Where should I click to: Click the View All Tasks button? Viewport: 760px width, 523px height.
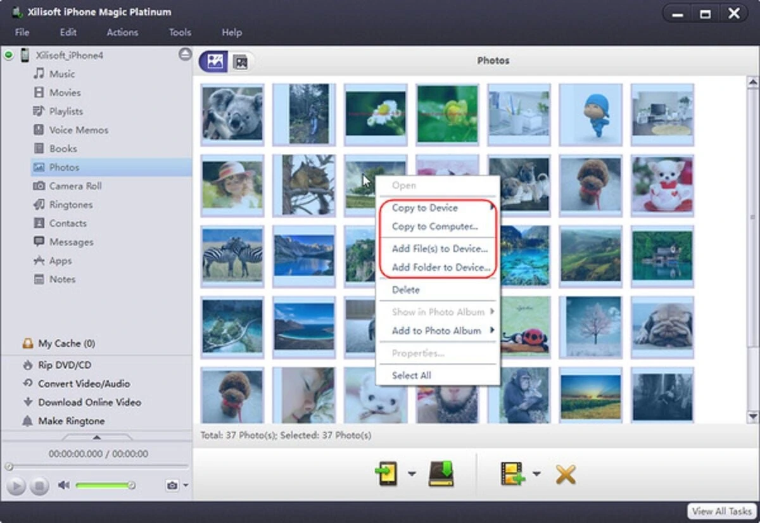tap(722, 511)
